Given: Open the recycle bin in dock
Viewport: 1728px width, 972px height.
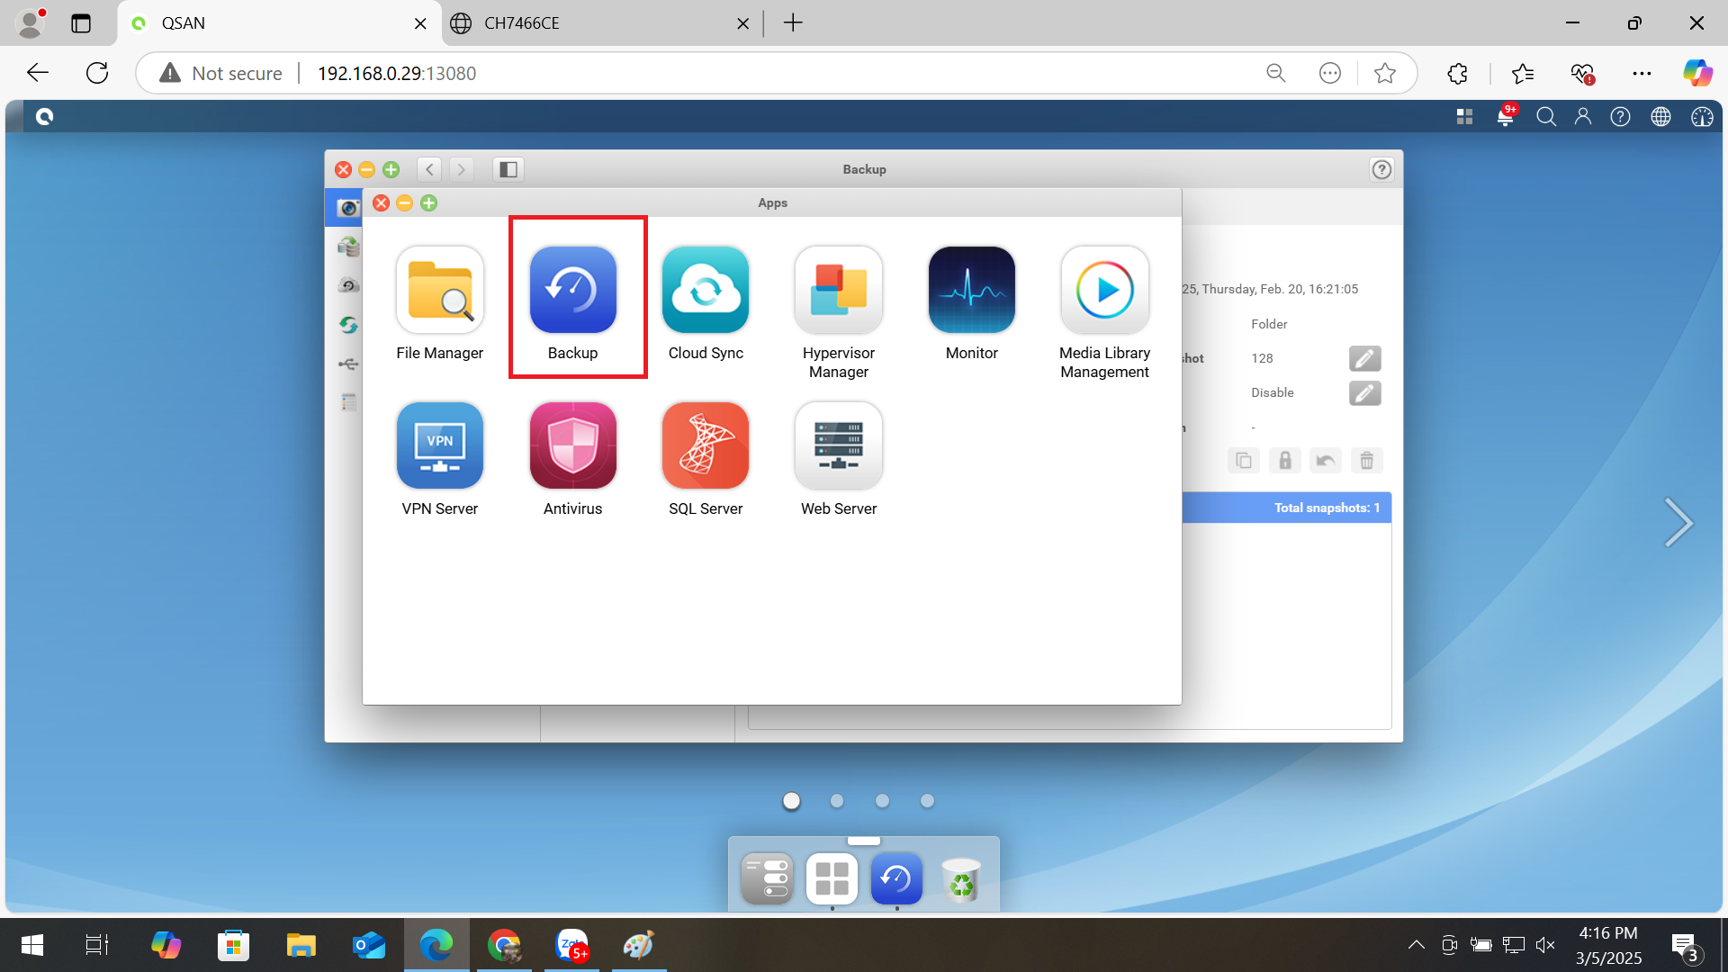Looking at the screenshot, I should [961, 878].
